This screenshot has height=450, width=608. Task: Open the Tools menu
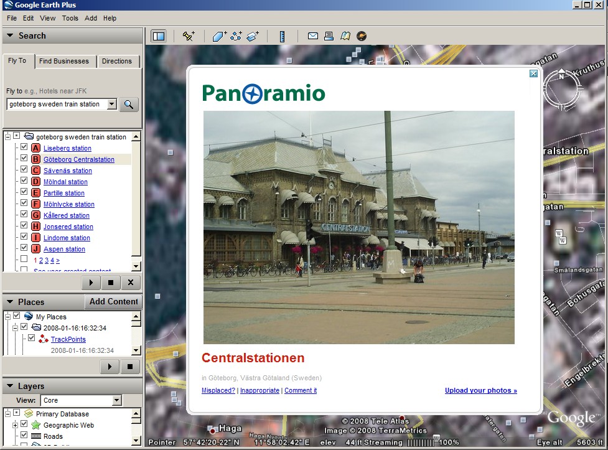[x=70, y=18]
